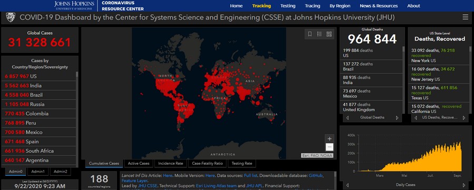Show the map legend list icon
474x190 pixels.
coord(319,34)
